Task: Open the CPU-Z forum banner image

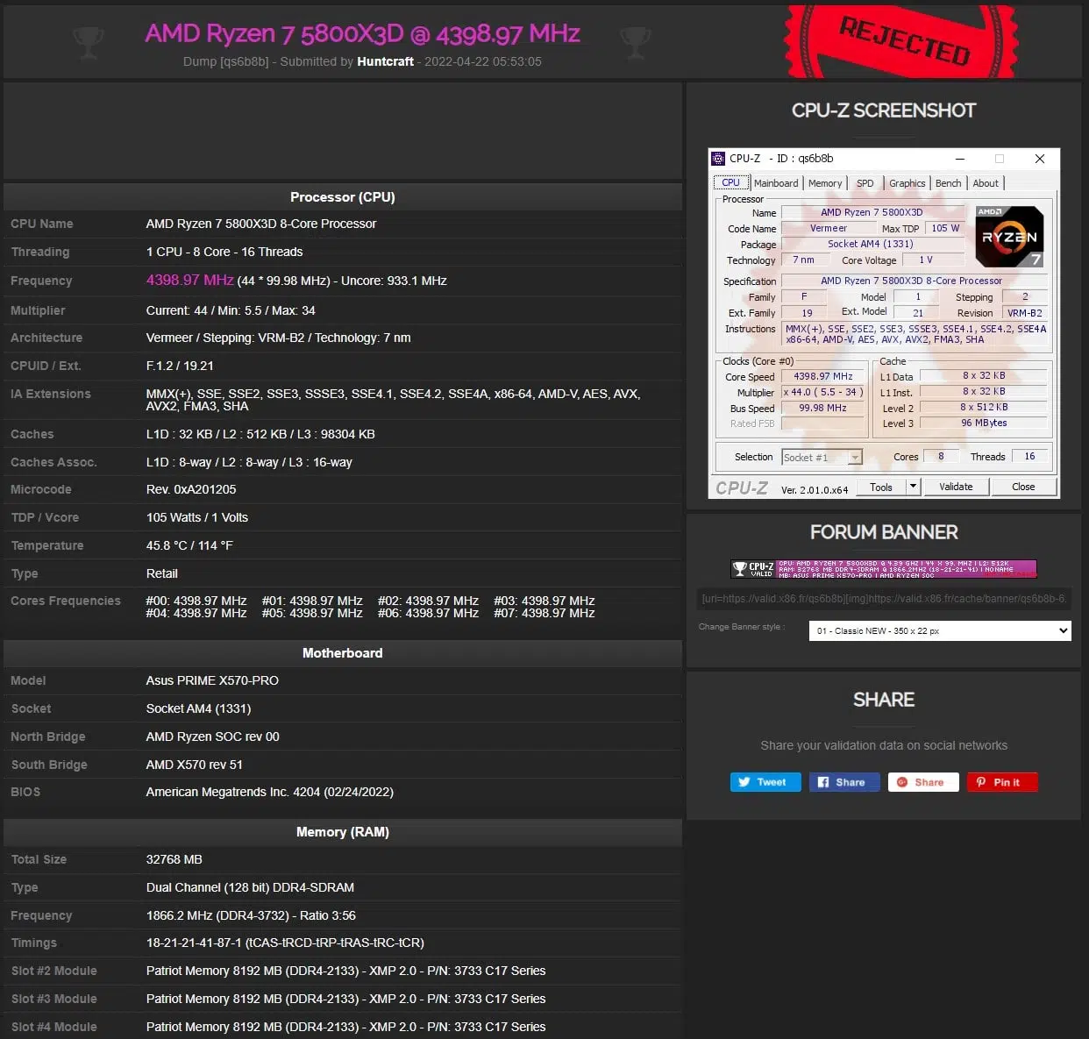Action: point(884,569)
